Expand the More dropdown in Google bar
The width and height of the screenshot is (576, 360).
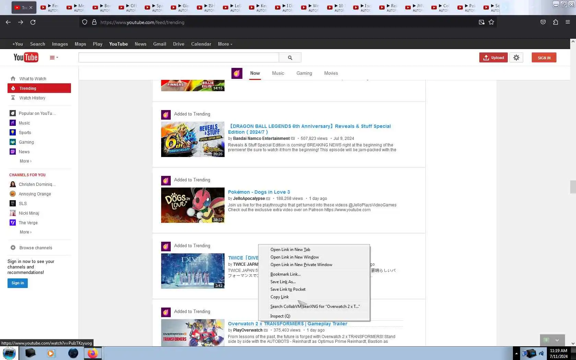[225, 44]
